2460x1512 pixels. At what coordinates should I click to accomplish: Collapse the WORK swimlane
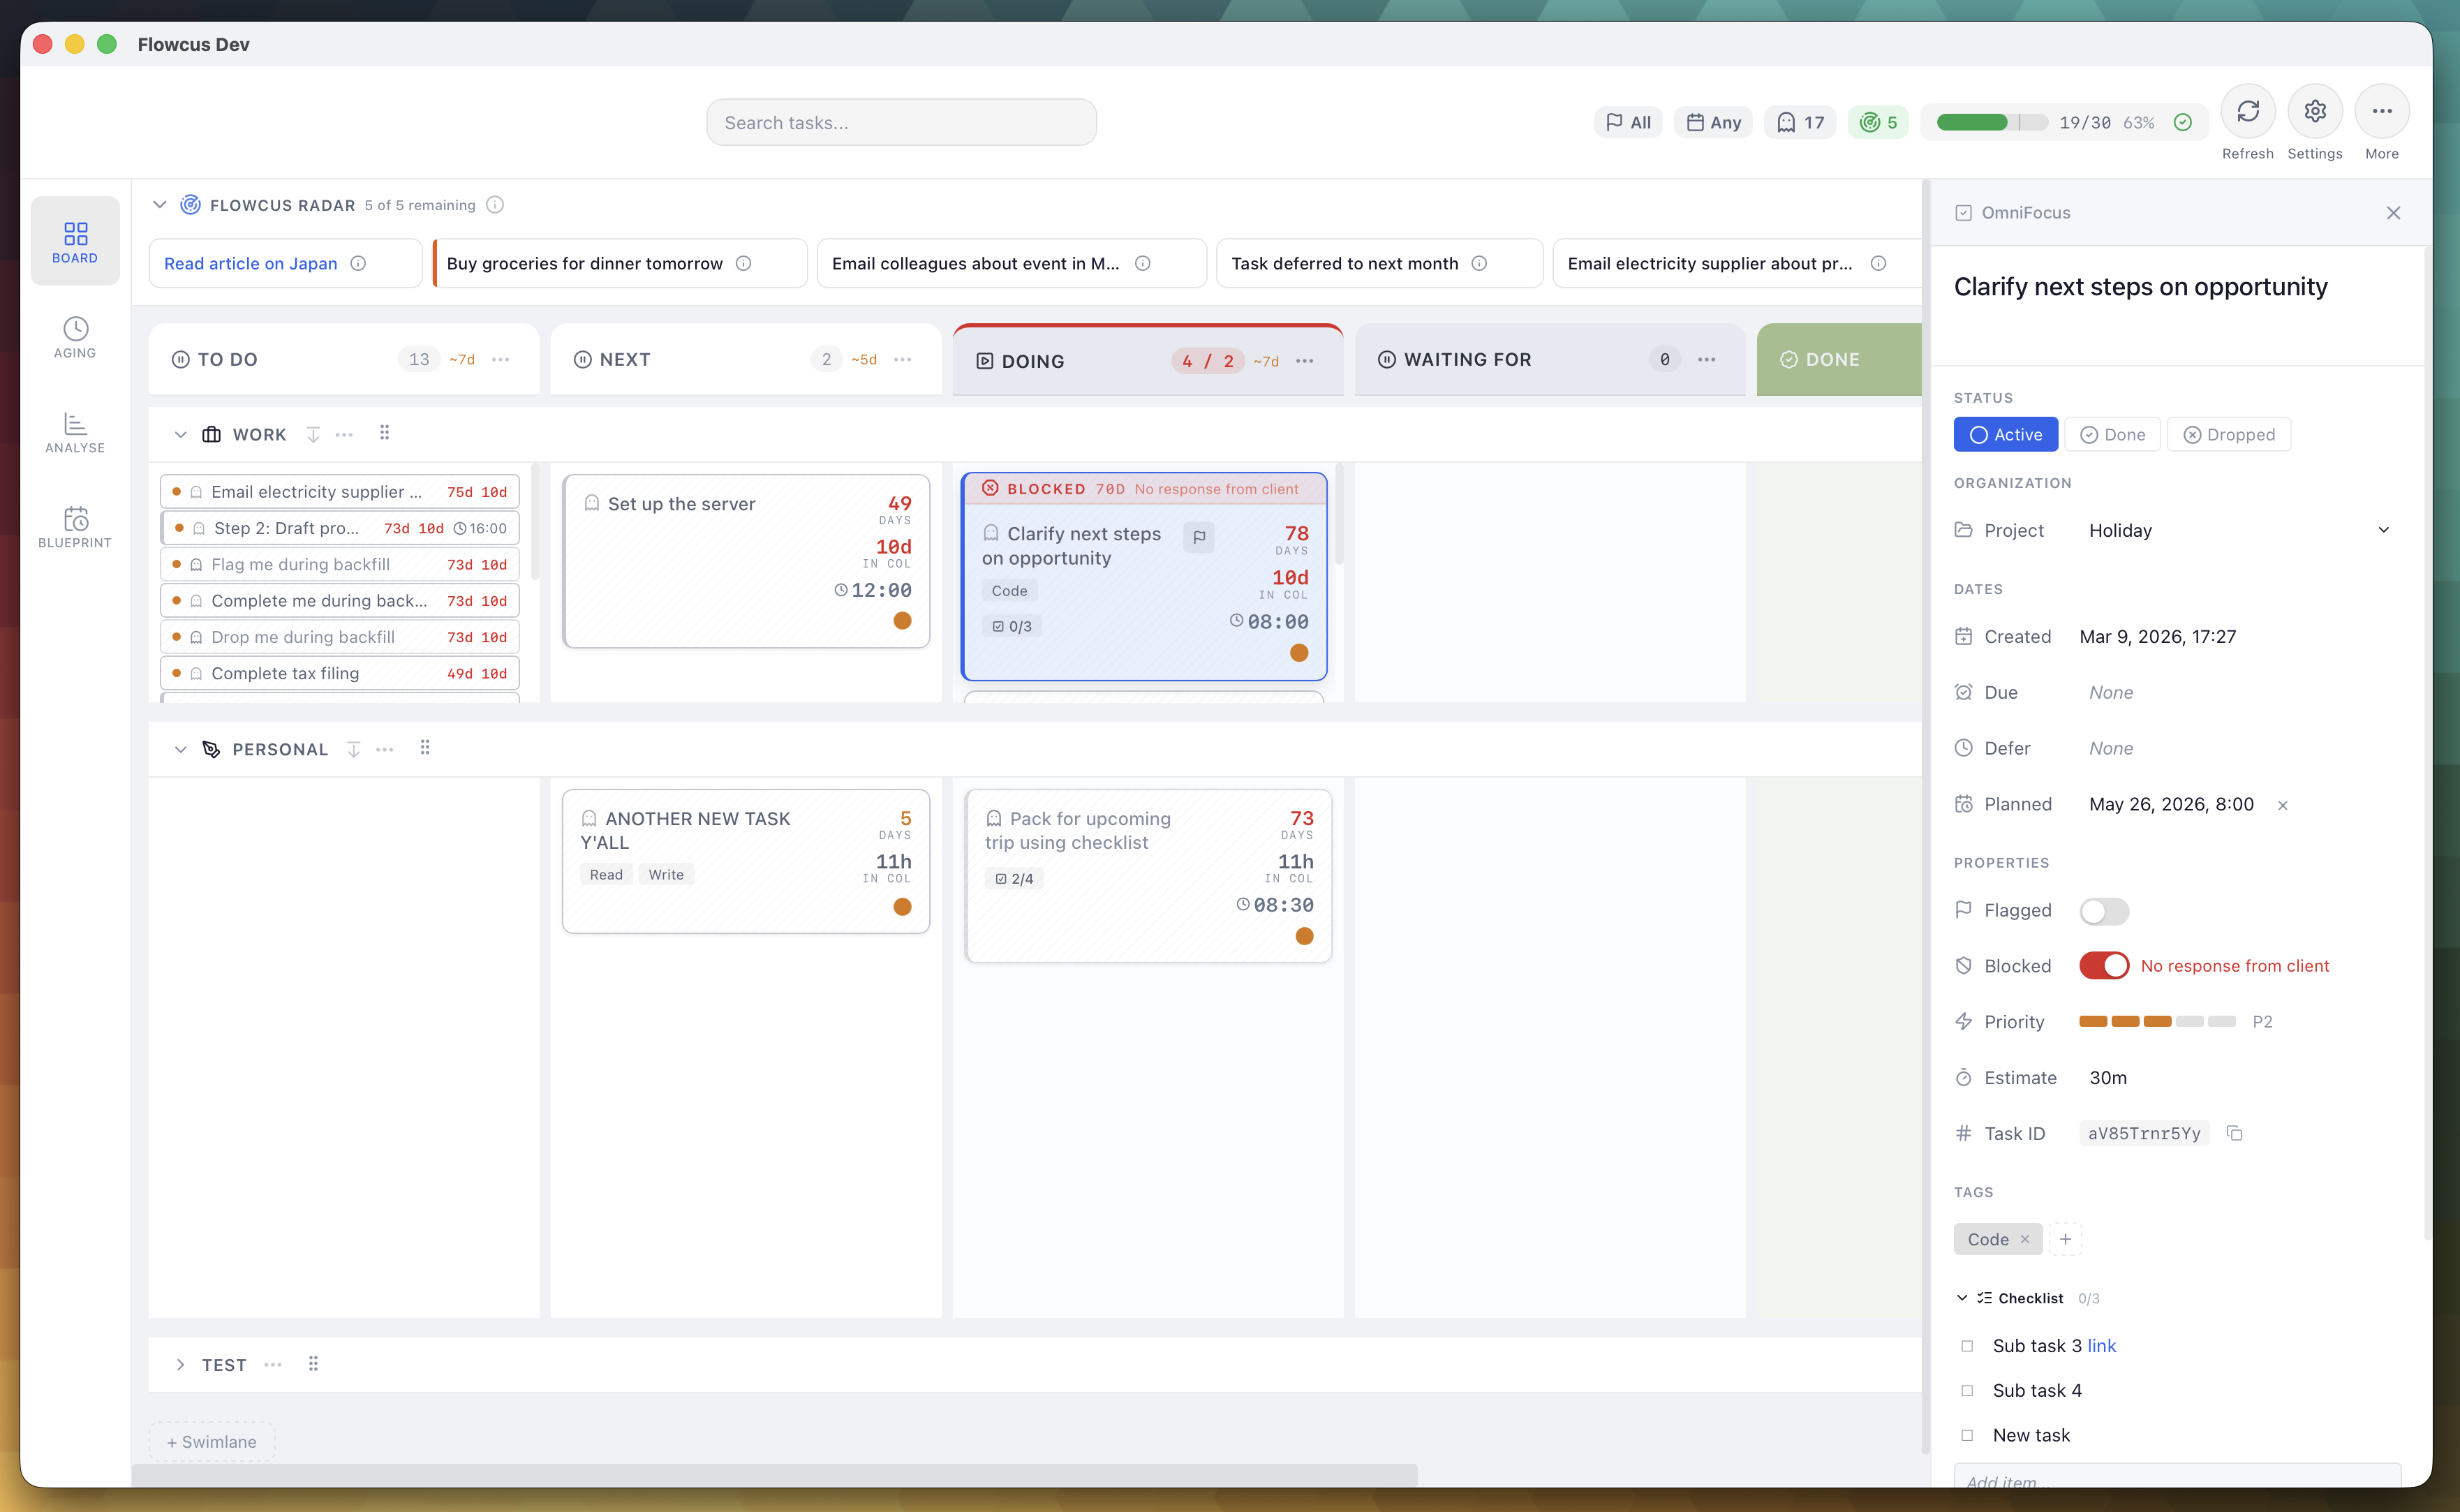pos(180,434)
